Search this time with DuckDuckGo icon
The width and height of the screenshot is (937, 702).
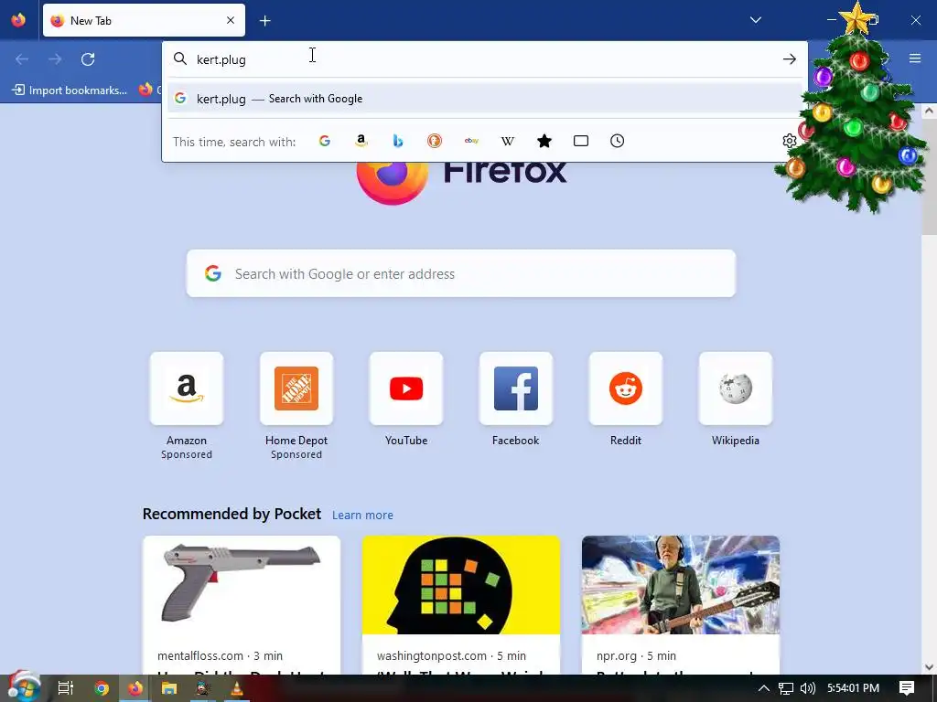[435, 141]
